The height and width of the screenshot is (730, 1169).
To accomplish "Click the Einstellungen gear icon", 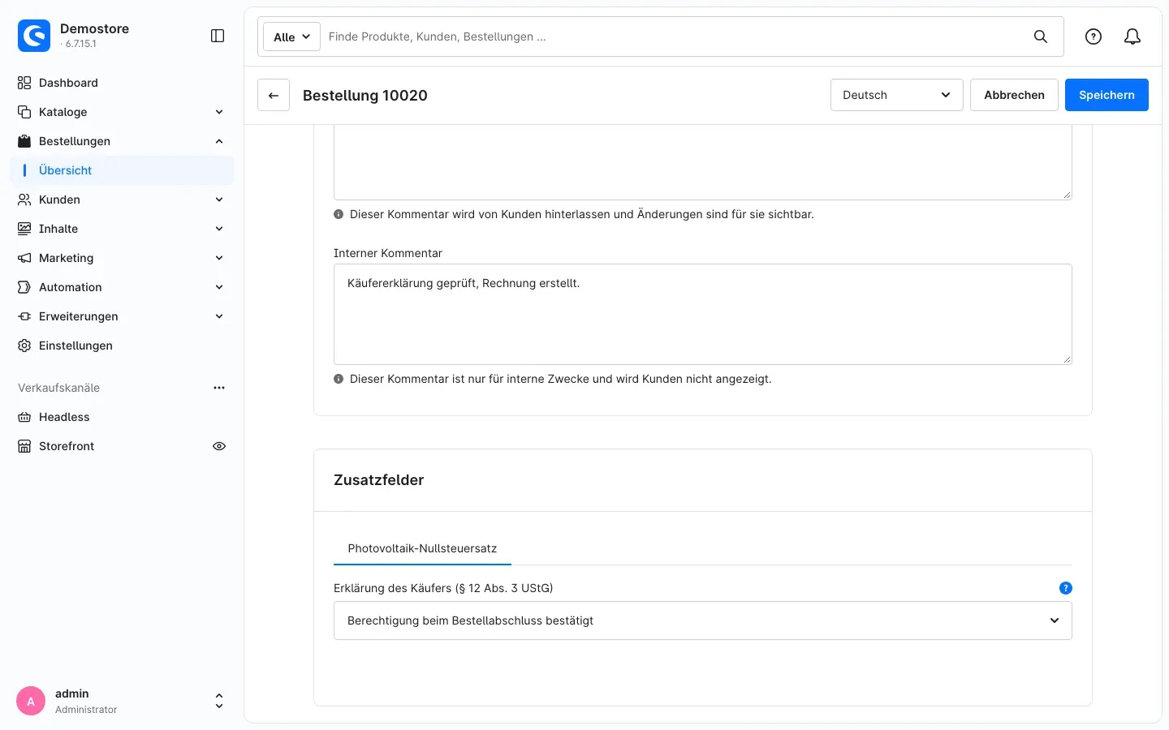I will (x=24, y=346).
